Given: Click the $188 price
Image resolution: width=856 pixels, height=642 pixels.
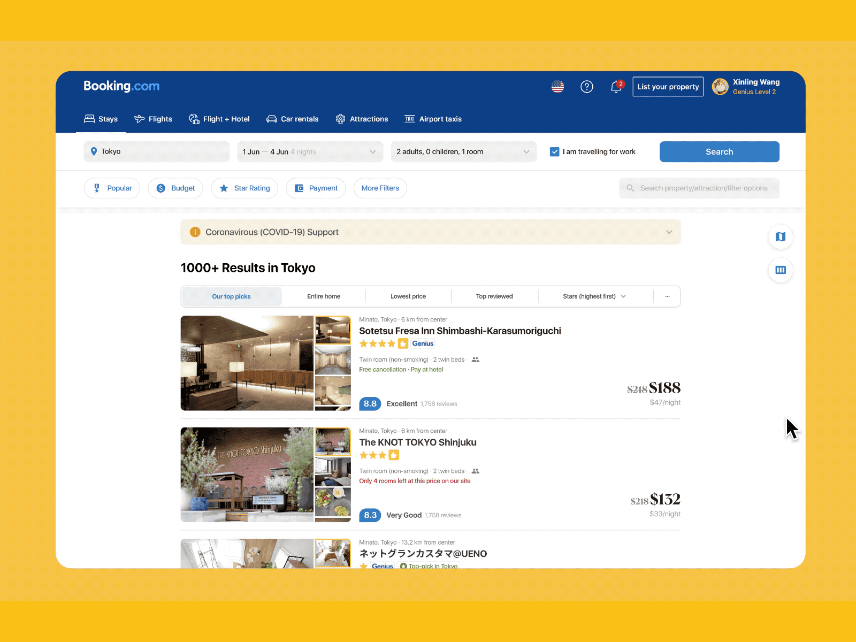Looking at the screenshot, I should (664, 388).
